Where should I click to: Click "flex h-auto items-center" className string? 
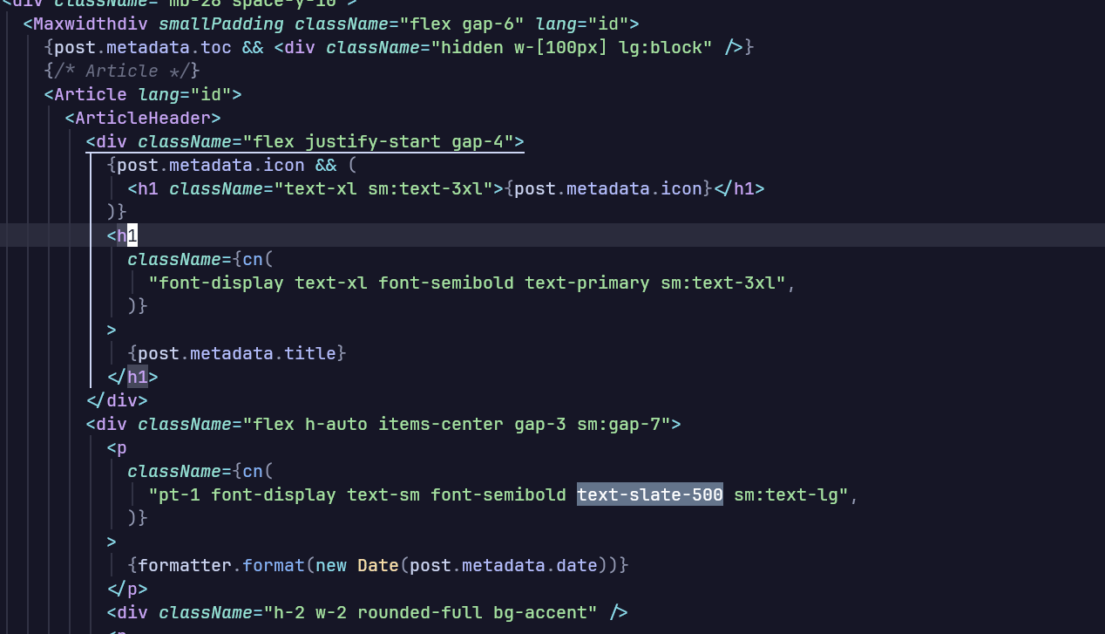click(x=451, y=424)
